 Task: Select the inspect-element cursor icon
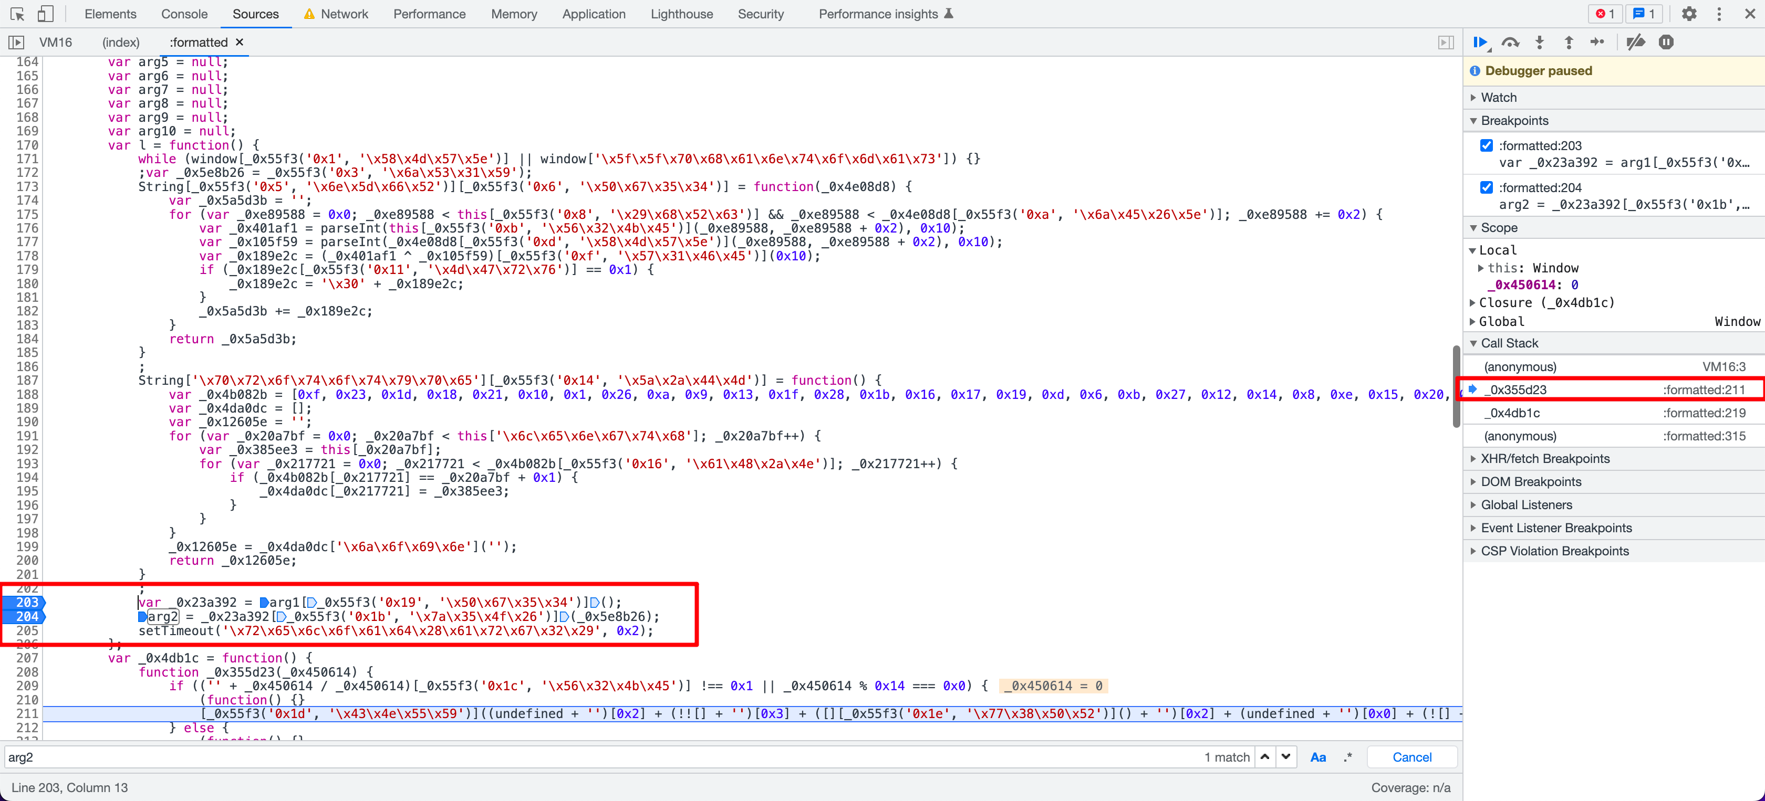tap(16, 14)
